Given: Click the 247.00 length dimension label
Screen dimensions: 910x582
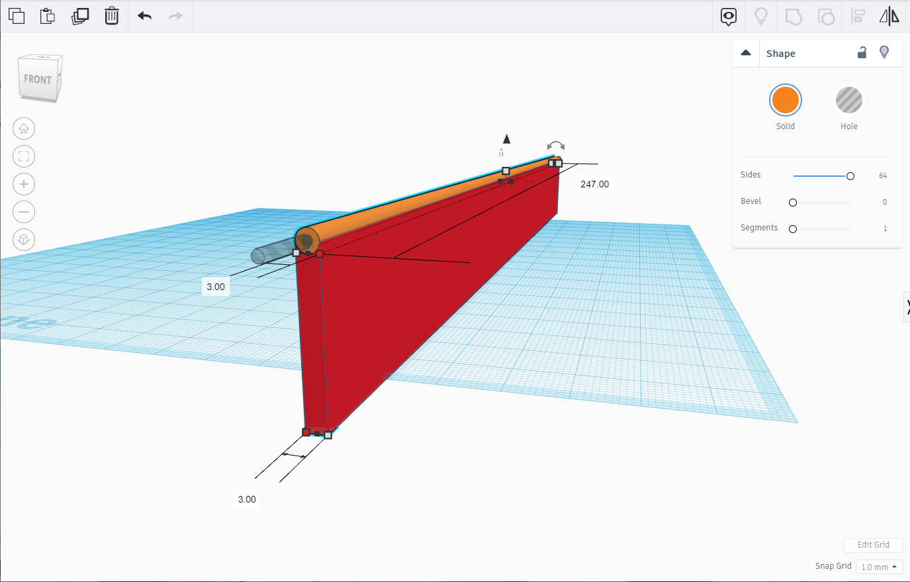Looking at the screenshot, I should [x=595, y=184].
